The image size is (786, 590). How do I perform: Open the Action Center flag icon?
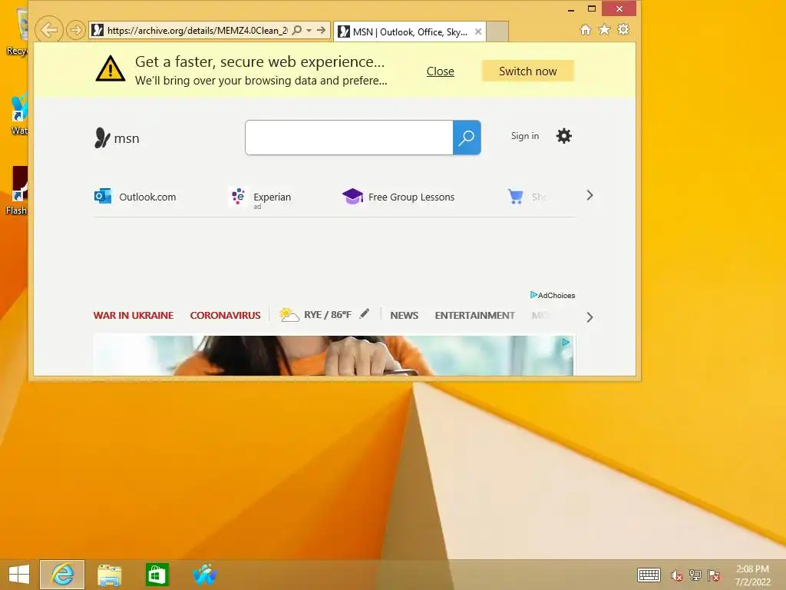(x=715, y=575)
